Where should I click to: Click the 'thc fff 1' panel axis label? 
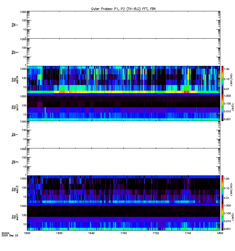pyautogui.click(x=15, y=135)
